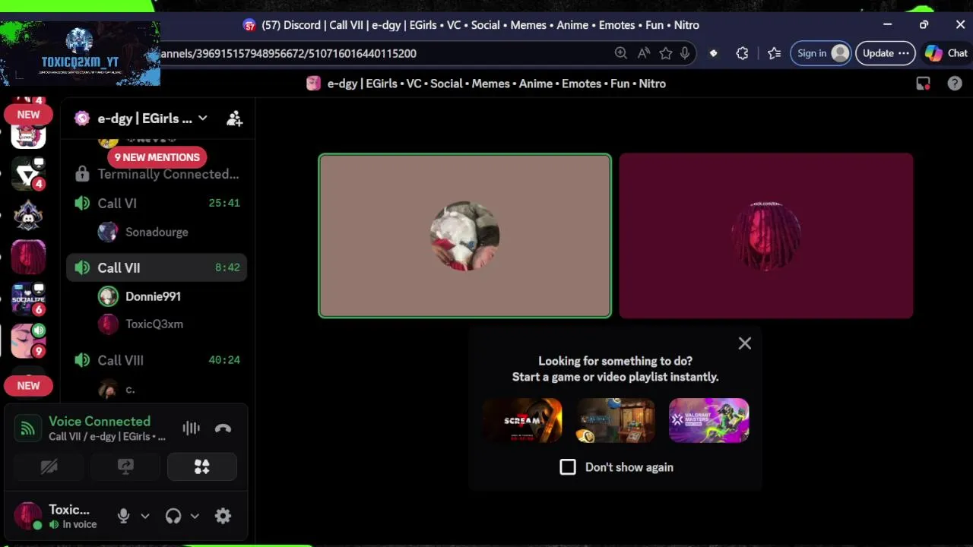Click the browser Sign in button
The image size is (973, 547).
click(821, 53)
